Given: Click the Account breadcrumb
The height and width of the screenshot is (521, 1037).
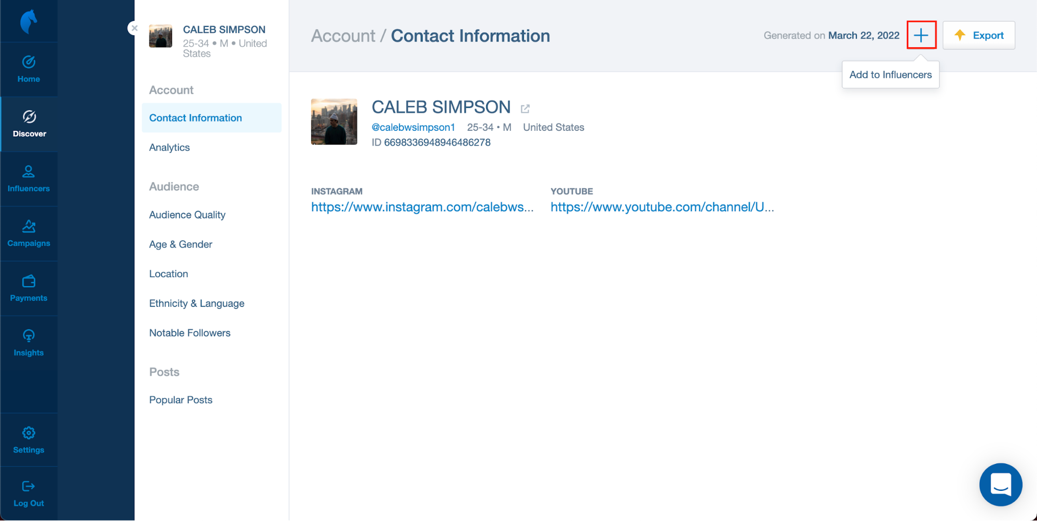Looking at the screenshot, I should (343, 36).
